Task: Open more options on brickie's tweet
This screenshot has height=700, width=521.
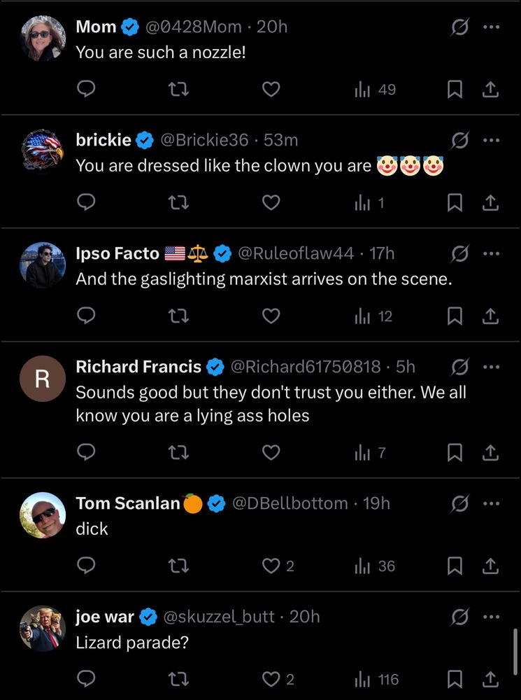Action: tap(491, 141)
